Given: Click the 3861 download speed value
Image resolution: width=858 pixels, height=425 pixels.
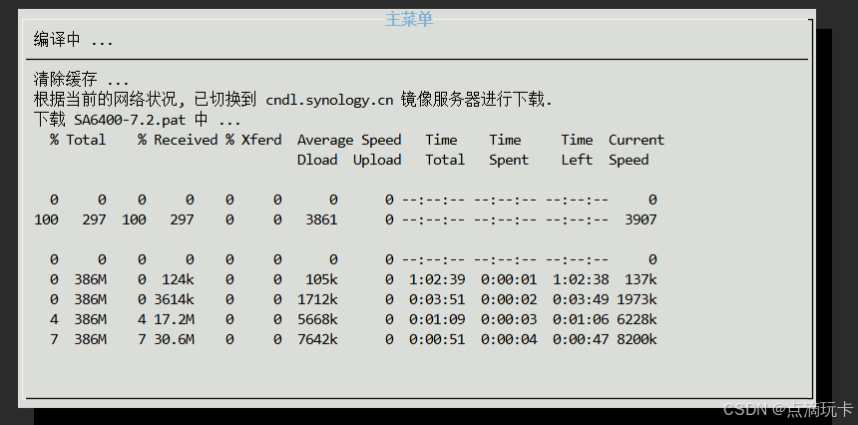Looking at the screenshot, I should (x=321, y=219).
